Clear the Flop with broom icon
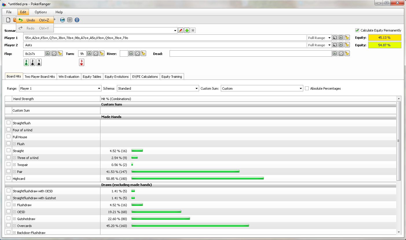This screenshot has height=240, width=406. coord(60,53)
